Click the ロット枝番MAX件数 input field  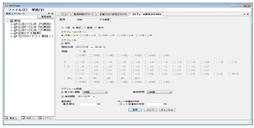point(157,104)
